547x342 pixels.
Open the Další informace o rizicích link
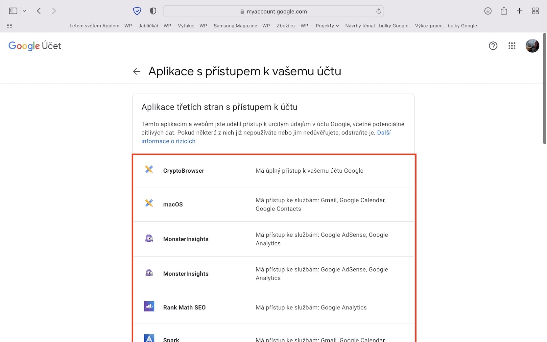pyautogui.click(x=168, y=141)
